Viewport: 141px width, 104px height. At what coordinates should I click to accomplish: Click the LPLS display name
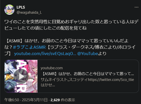(x=21, y=7)
